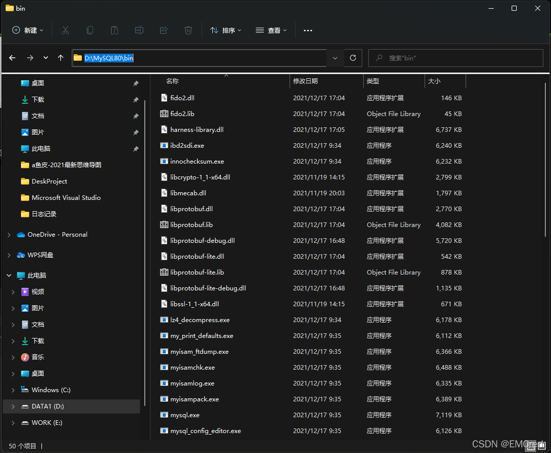Unpin 下载 from quick access
551x453 pixels.
click(136, 100)
